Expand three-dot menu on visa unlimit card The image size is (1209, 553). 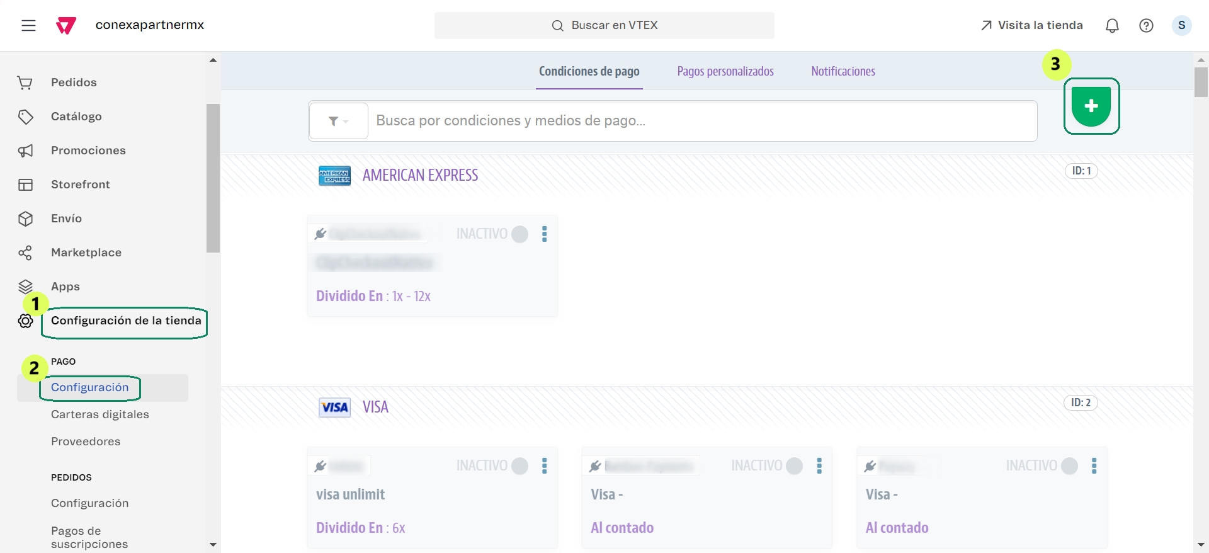coord(545,466)
